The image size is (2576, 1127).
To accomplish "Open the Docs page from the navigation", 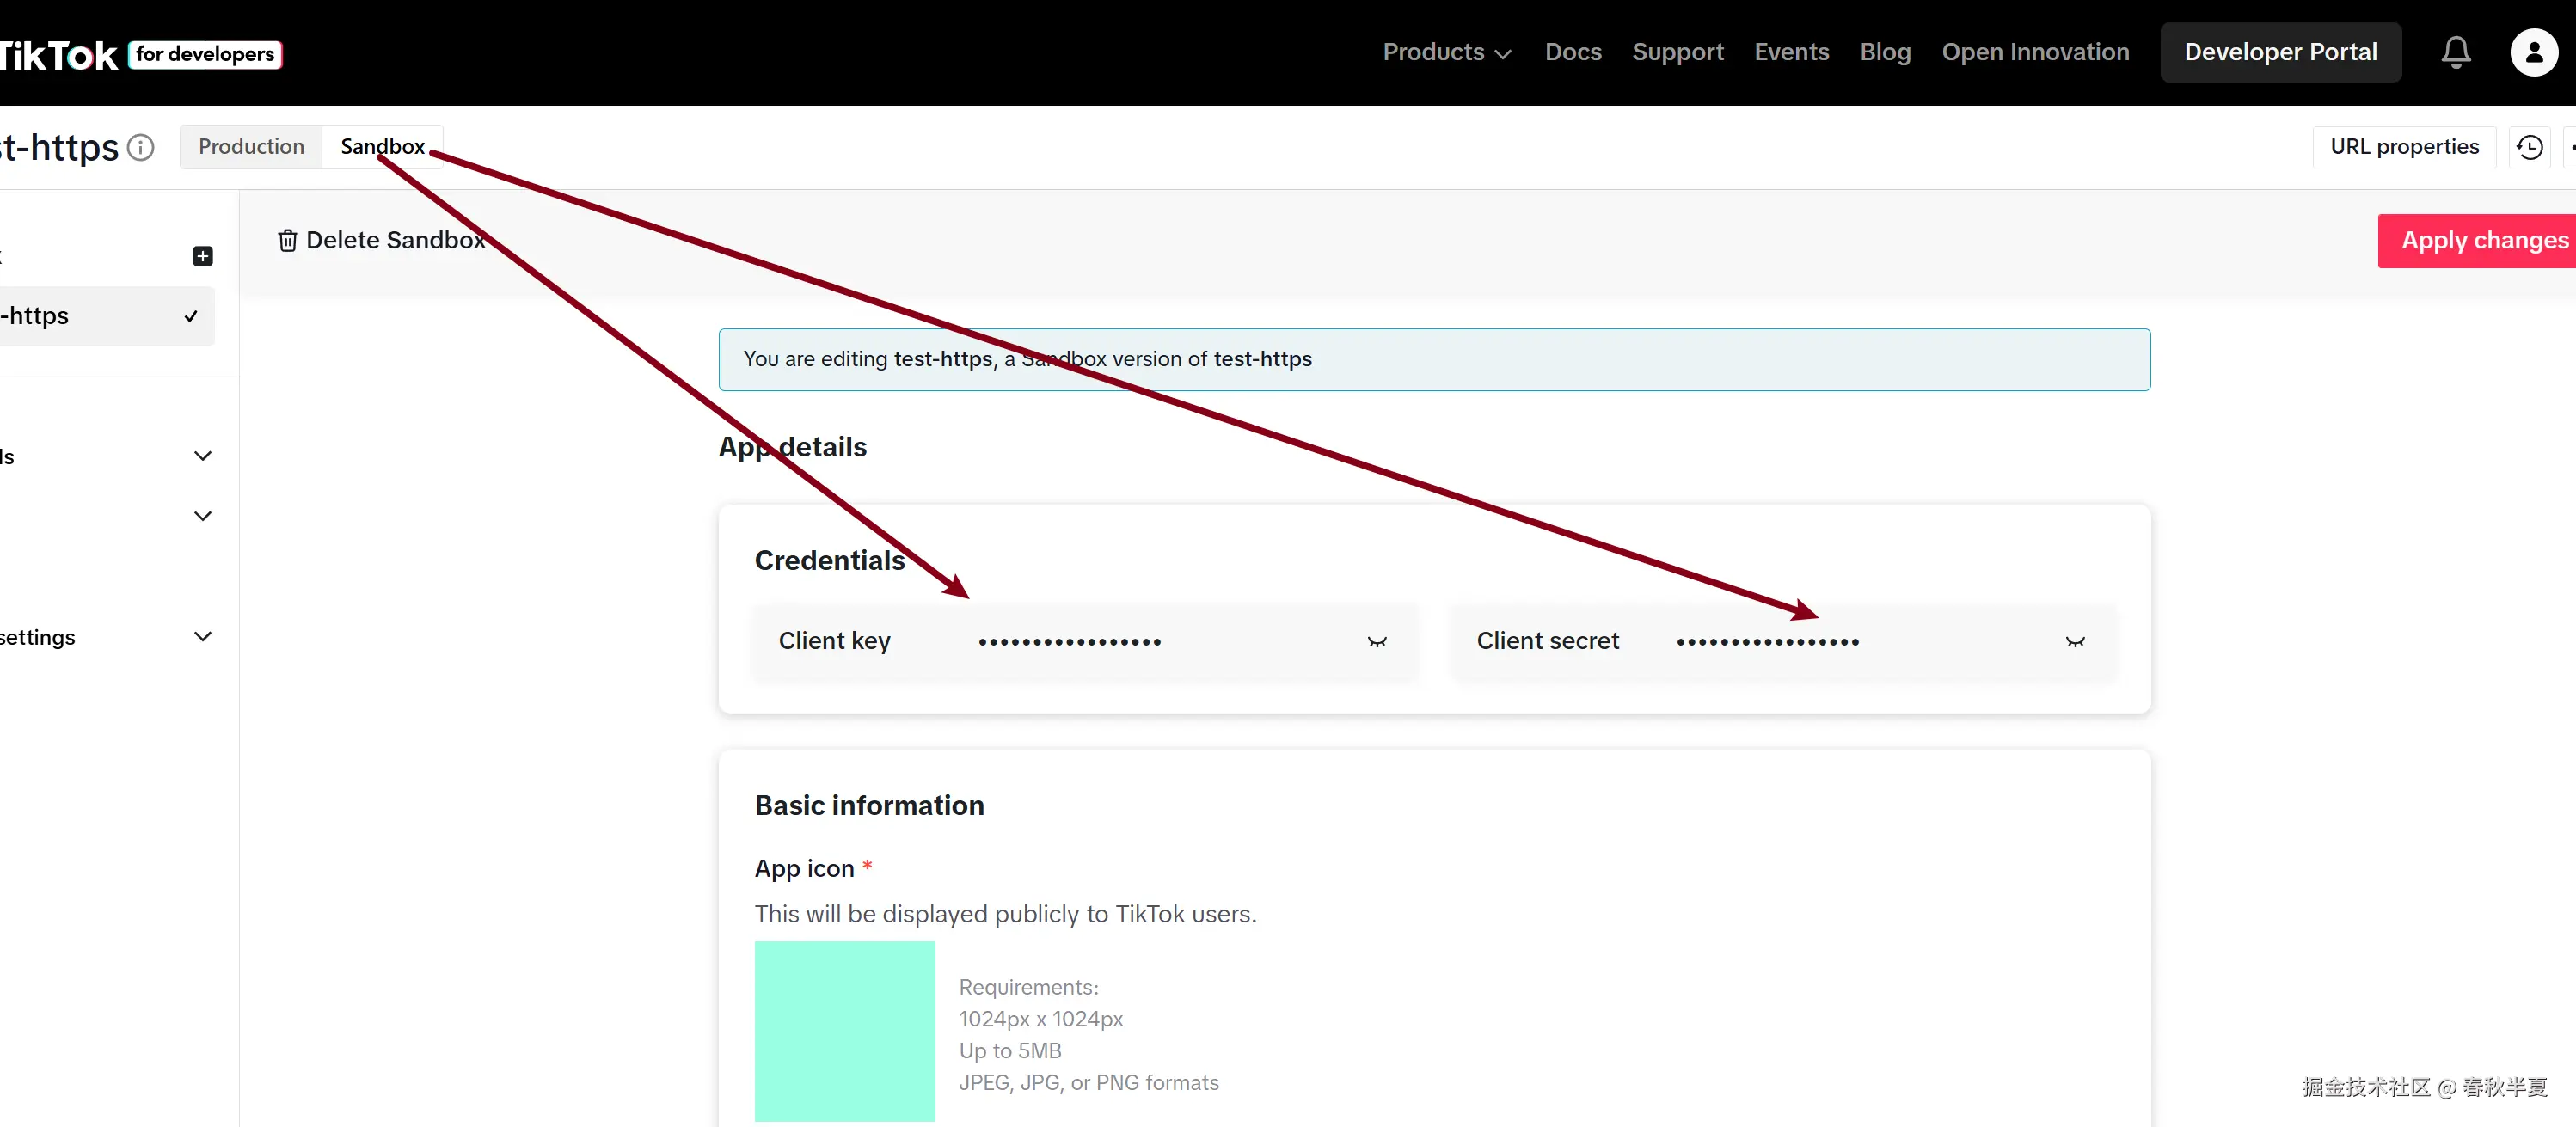I will point(1573,52).
